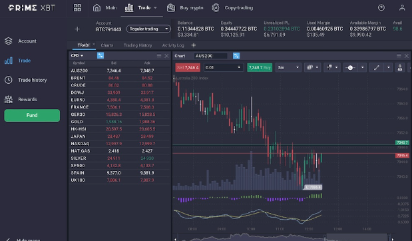Select the GER30 row in symbol list
Screen dimensions: 412x241
tap(120, 115)
